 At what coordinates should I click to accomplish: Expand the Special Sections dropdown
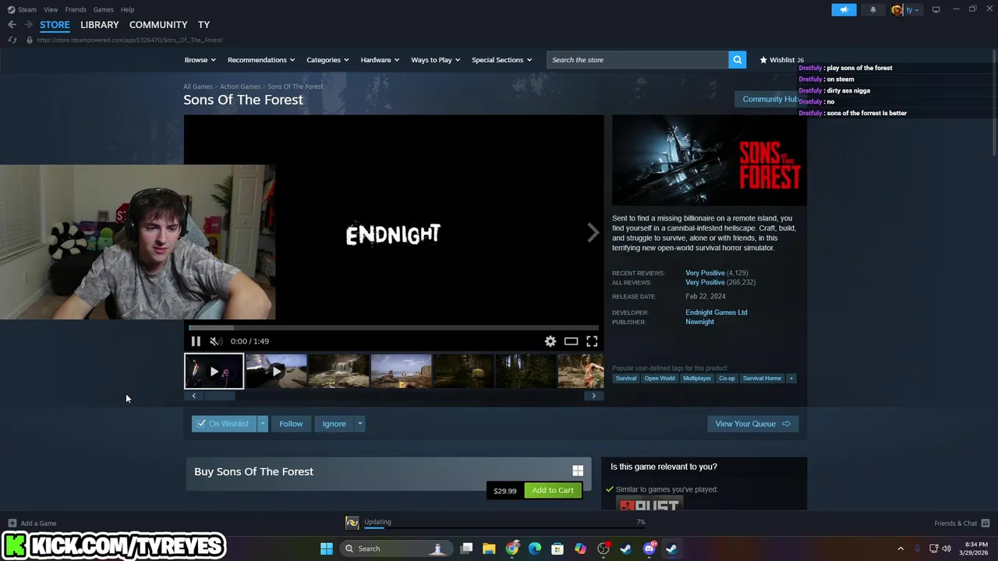coord(501,60)
